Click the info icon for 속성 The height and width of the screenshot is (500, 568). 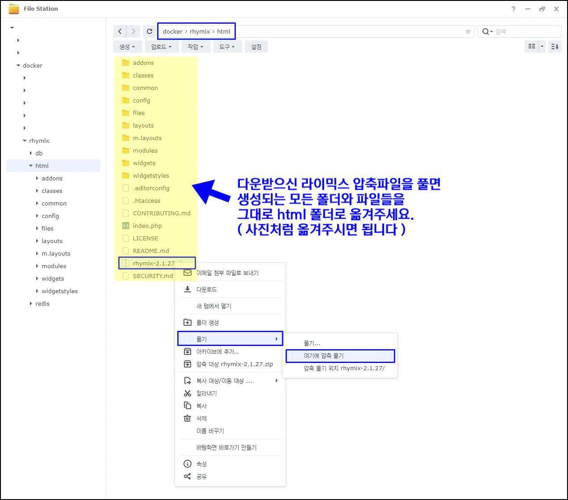[x=188, y=464]
